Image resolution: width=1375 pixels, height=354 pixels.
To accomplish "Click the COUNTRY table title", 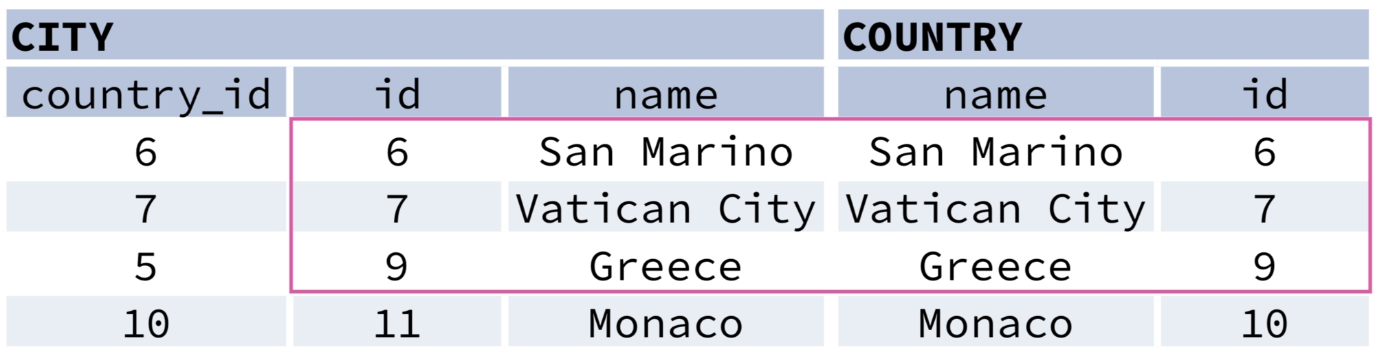I will 932,36.
